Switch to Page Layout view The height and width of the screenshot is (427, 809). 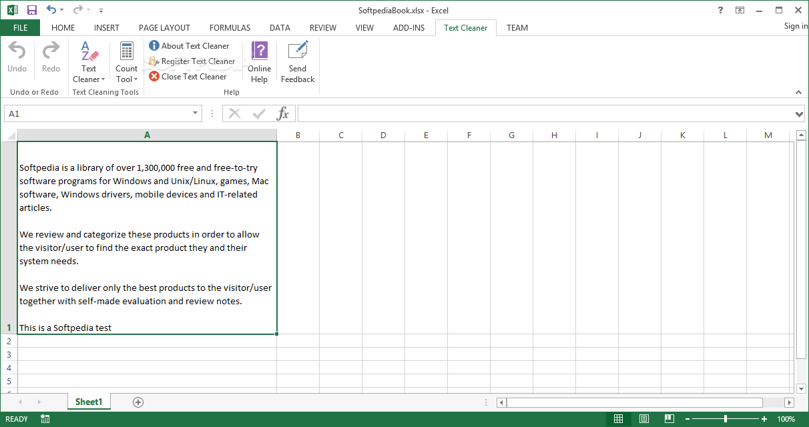pos(643,419)
